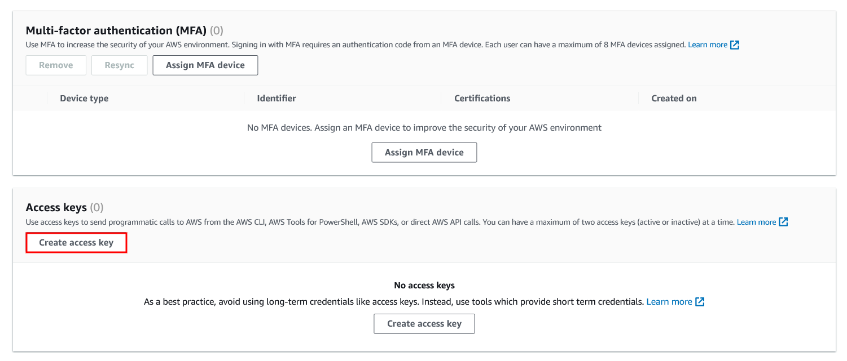847x361 pixels.
Task: Click the bold No access keys text
Action: click(x=424, y=286)
